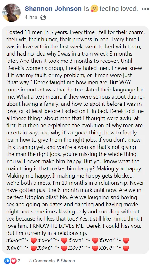Open Shannon Johnson's profile picture
Image resolution: width=154 pixels, height=268 pixels.
click(x=12, y=13)
